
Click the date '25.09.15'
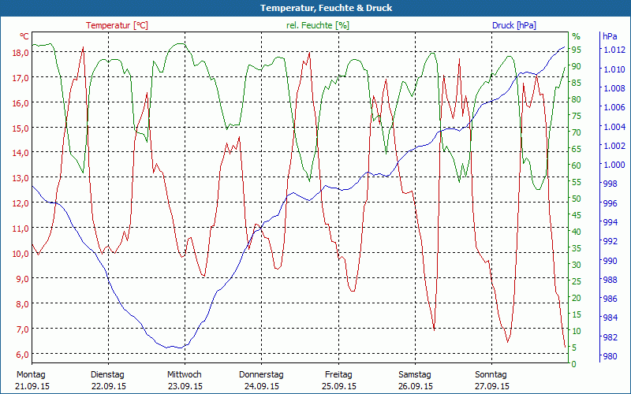point(339,386)
